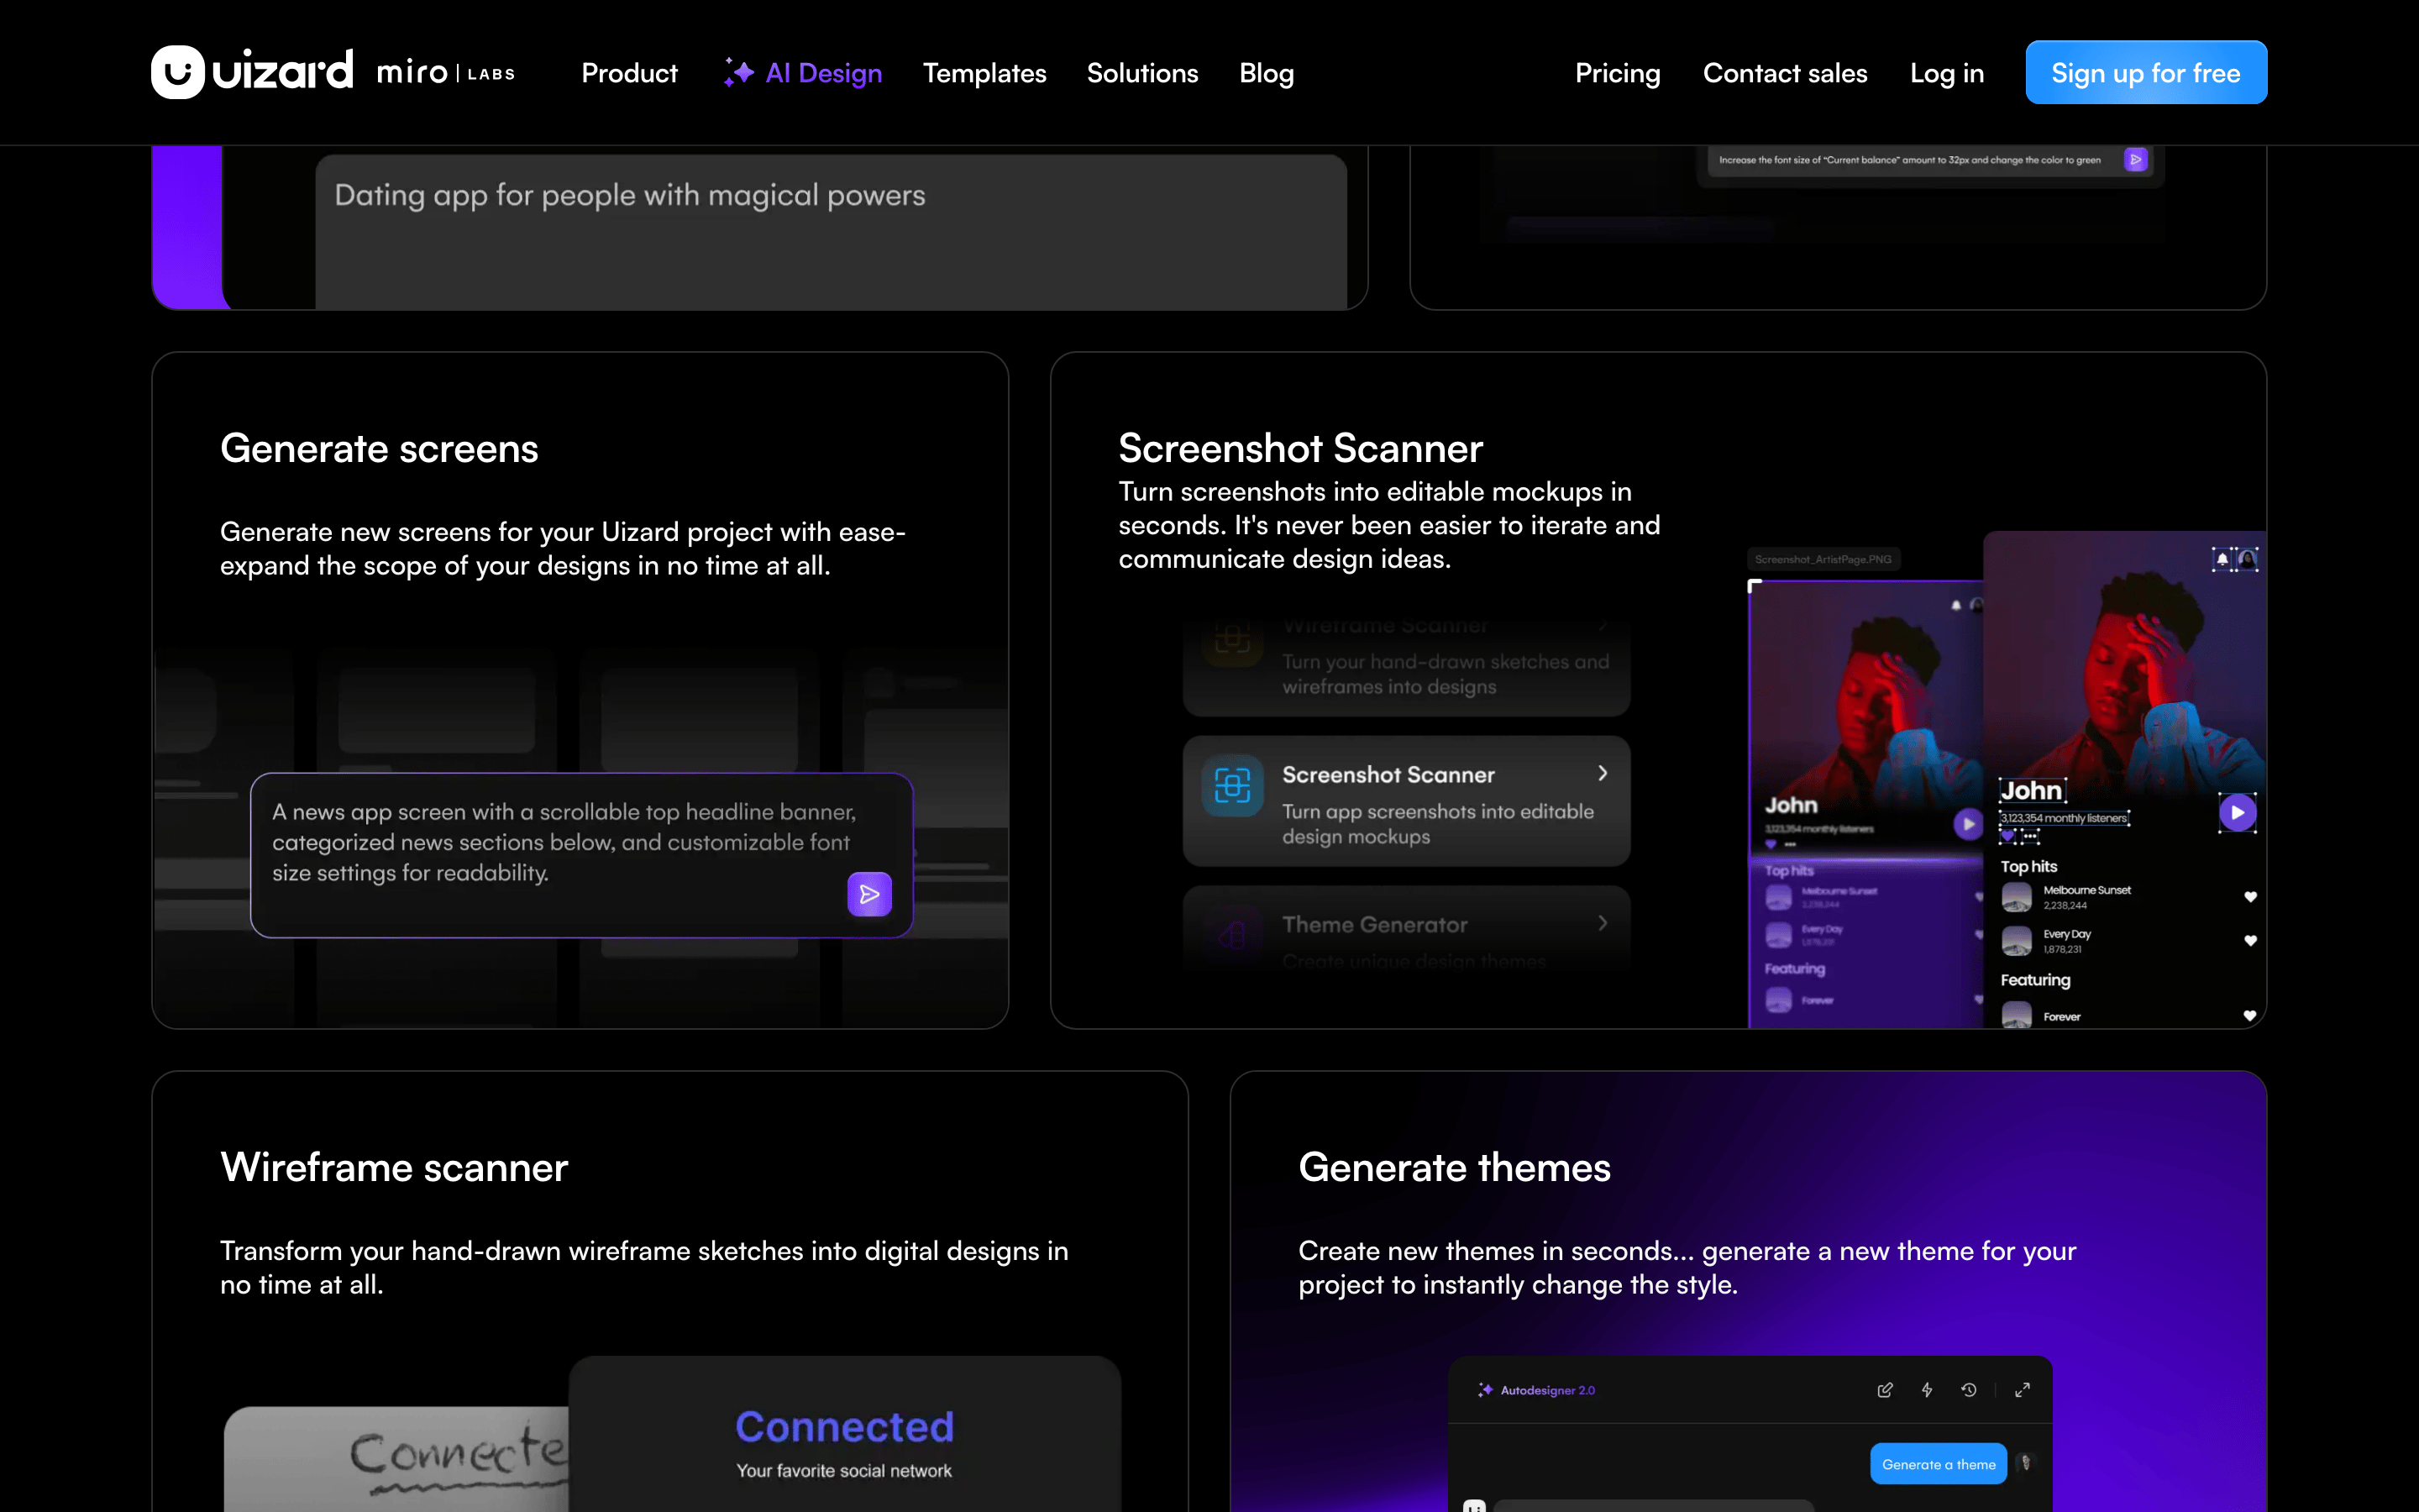This screenshot has height=1512, width=2419.
Task: Click the edit pencil icon in Autodesigner panel
Action: coord(1885,1390)
